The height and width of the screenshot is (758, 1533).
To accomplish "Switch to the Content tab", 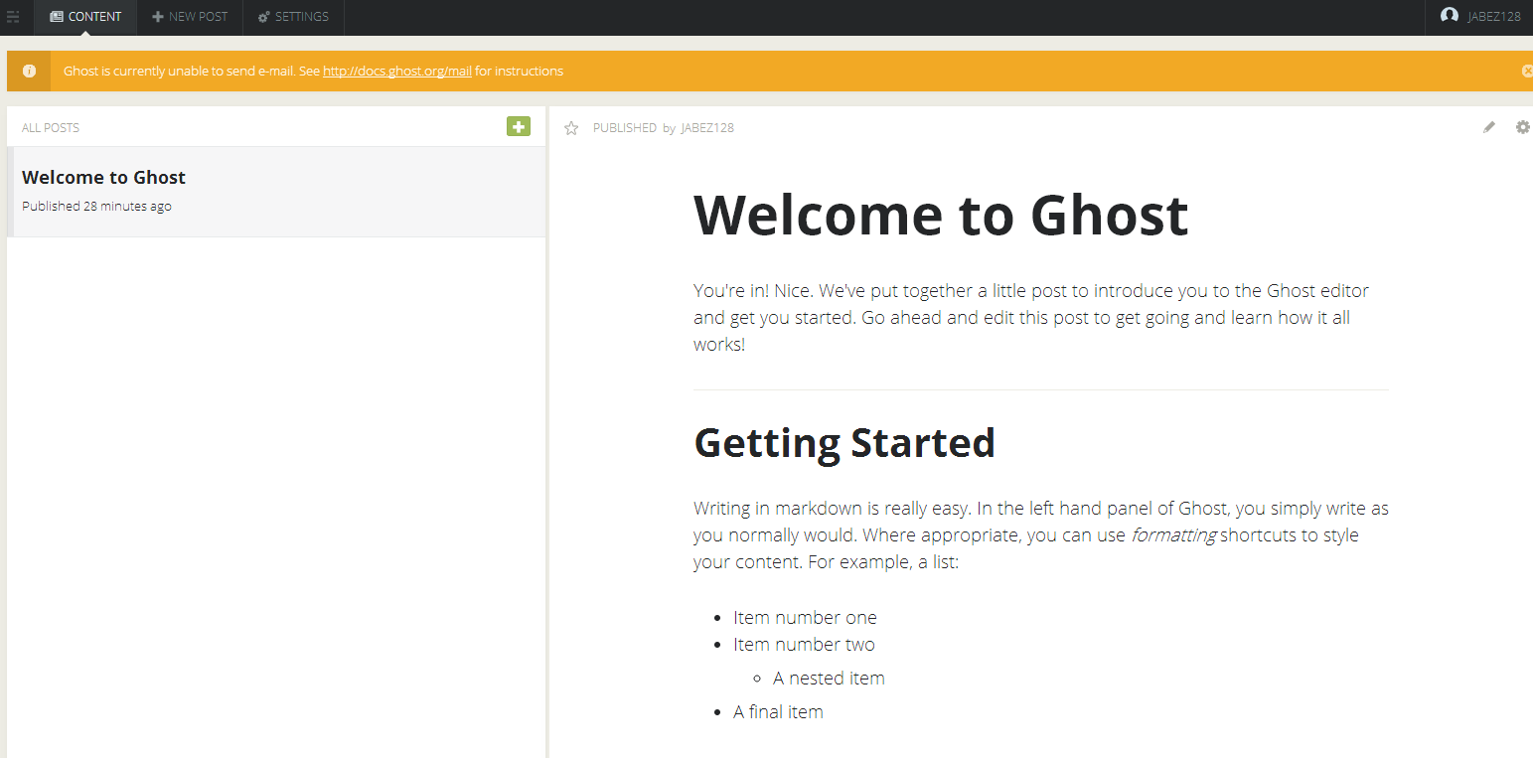I will click(85, 17).
